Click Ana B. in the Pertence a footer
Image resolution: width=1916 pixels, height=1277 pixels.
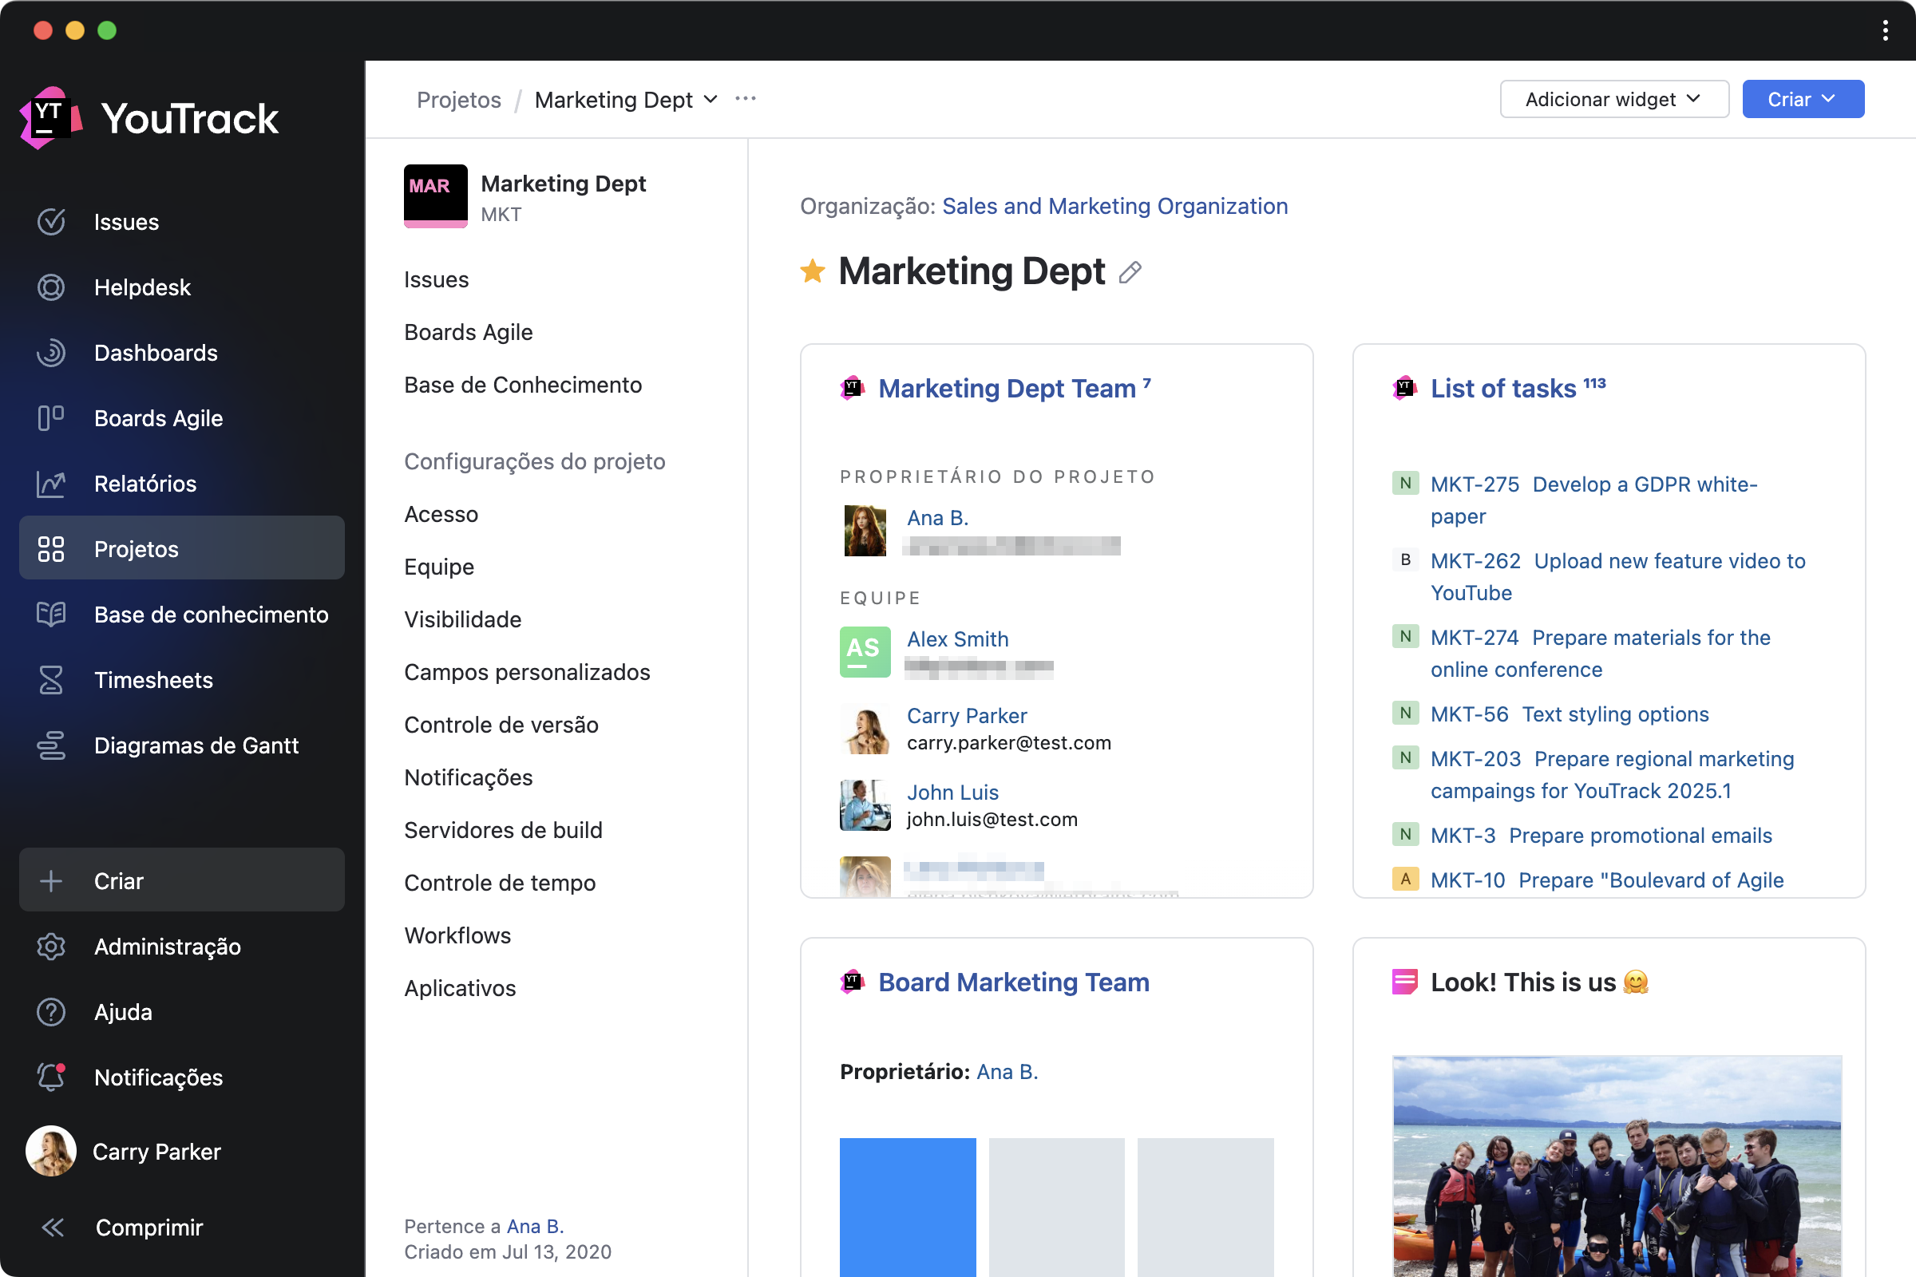tap(534, 1227)
